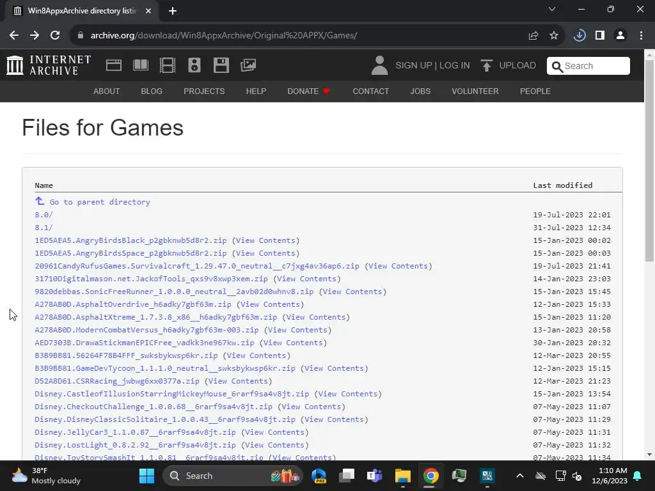655x491 pixels.
Task: Download AsphaltXtreme zip file
Action: tap(156, 317)
